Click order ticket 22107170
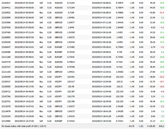166x130 pixels. 6,62
